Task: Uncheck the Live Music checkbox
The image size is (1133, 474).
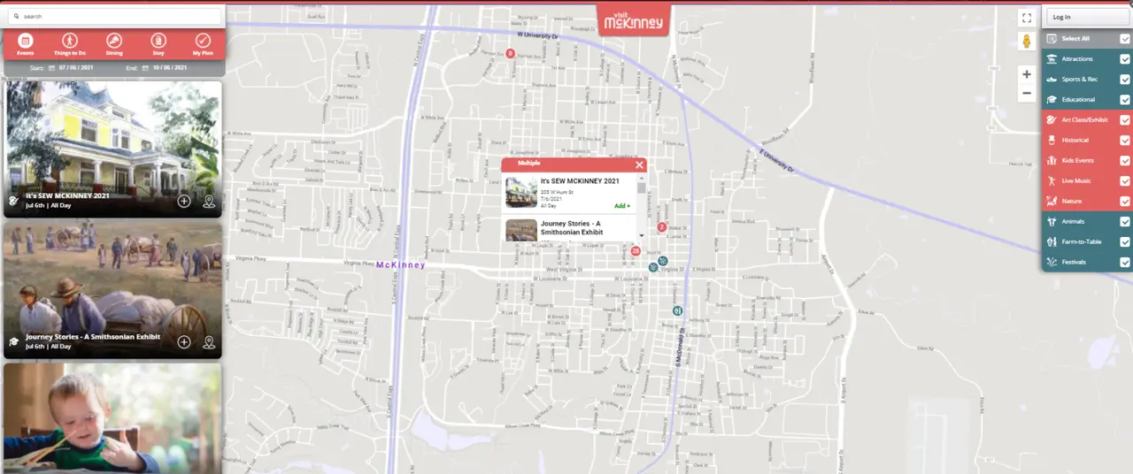Action: pos(1125,180)
